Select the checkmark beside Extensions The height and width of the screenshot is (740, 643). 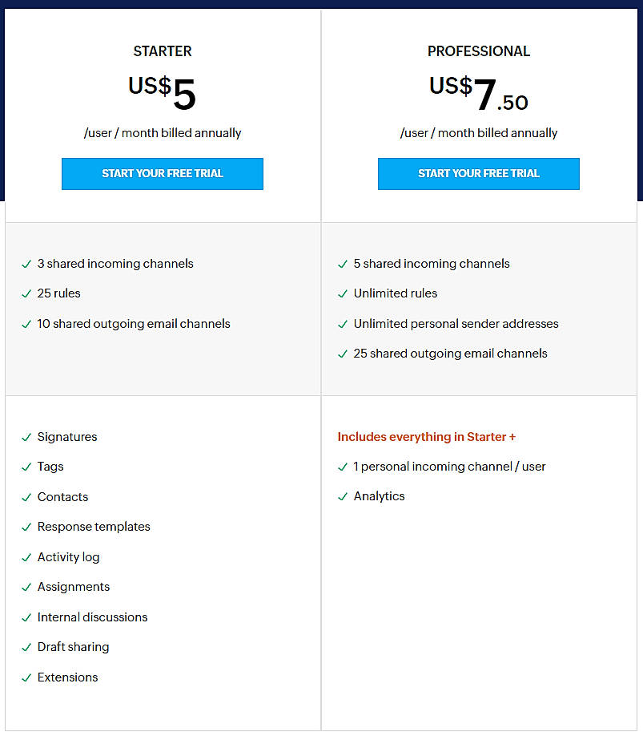pos(26,677)
